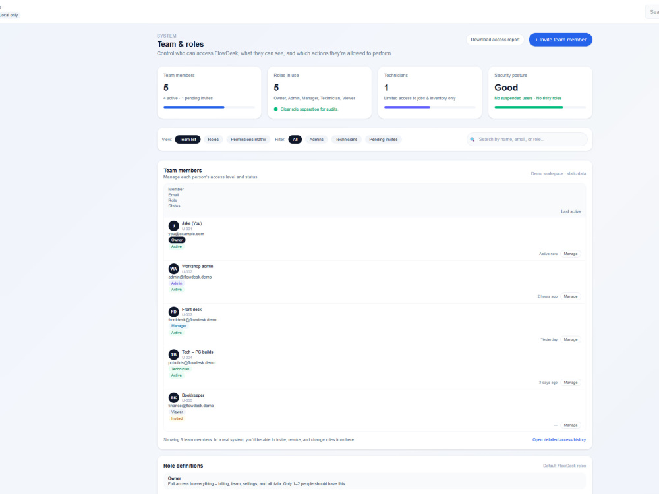Image resolution: width=659 pixels, height=494 pixels.
Task: Click the green dot beside Clear role separation
Action: 275,109
